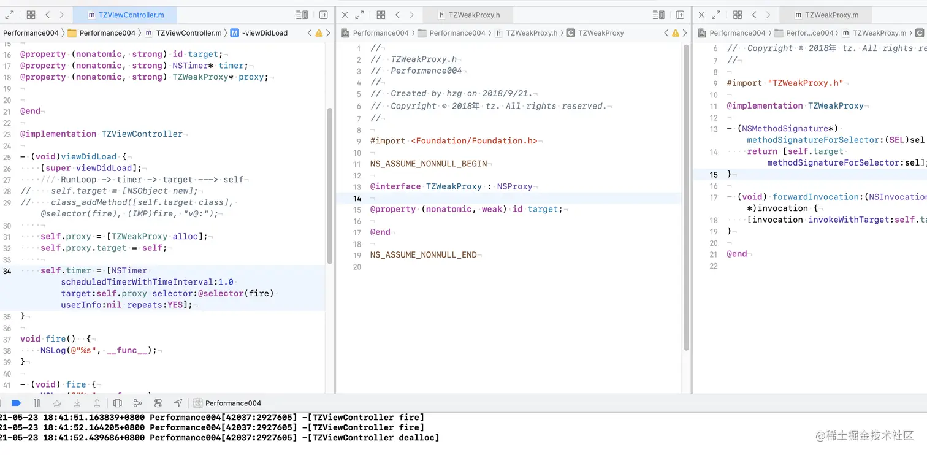Go back in left editor history
This screenshot has width=927, height=455.
[48, 15]
